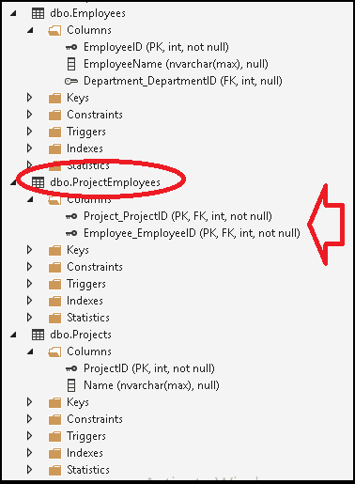Click the dbo.ProjectEmployees table icon
Screen dimensions: 355x484
[39, 182]
